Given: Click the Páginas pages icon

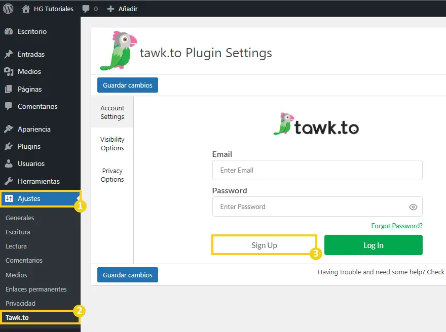Looking at the screenshot, I should coord(9,89).
